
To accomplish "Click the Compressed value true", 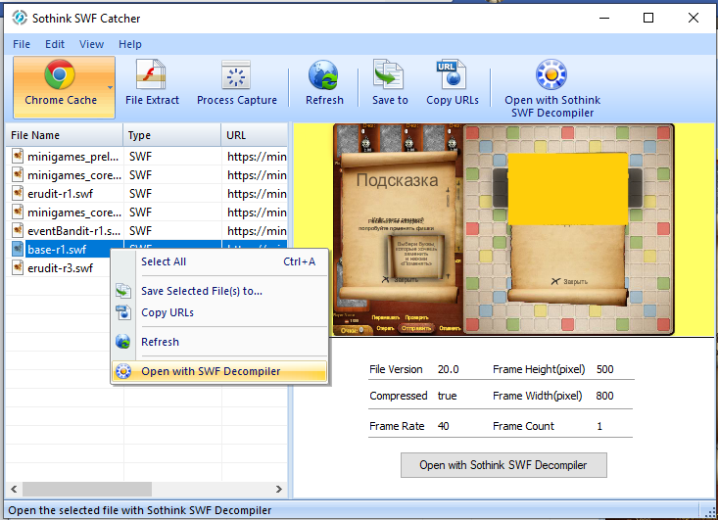I will tap(447, 396).
